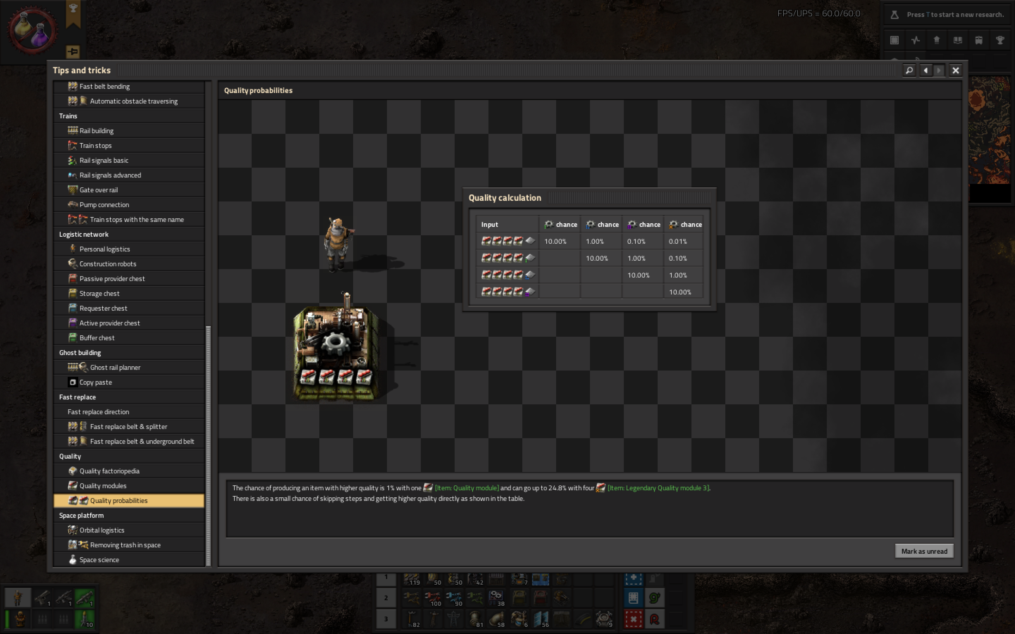Activate the red deconstruction planner shortcut
Screen dimensions: 1015x634
click(633, 619)
